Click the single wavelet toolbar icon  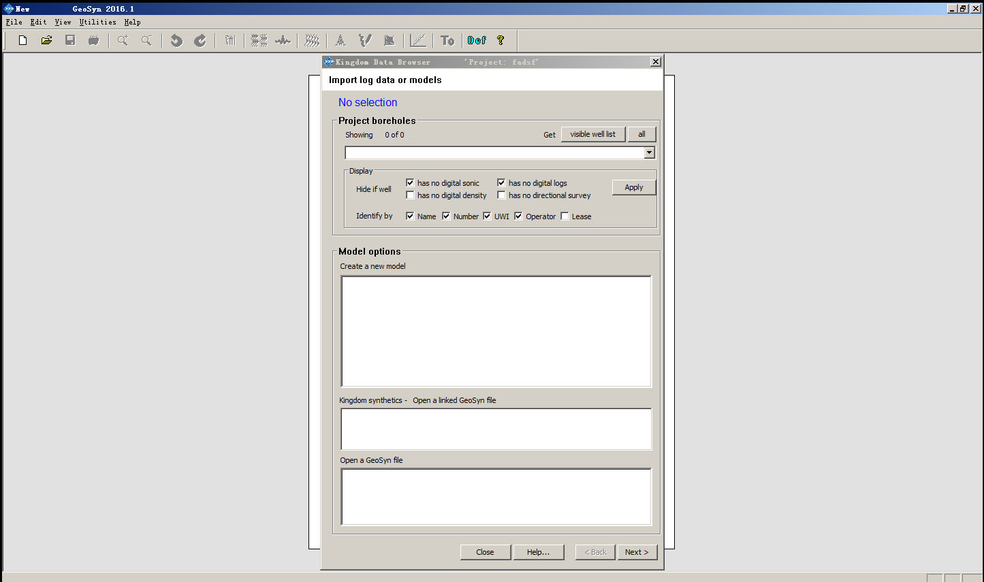click(x=283, y=41)
